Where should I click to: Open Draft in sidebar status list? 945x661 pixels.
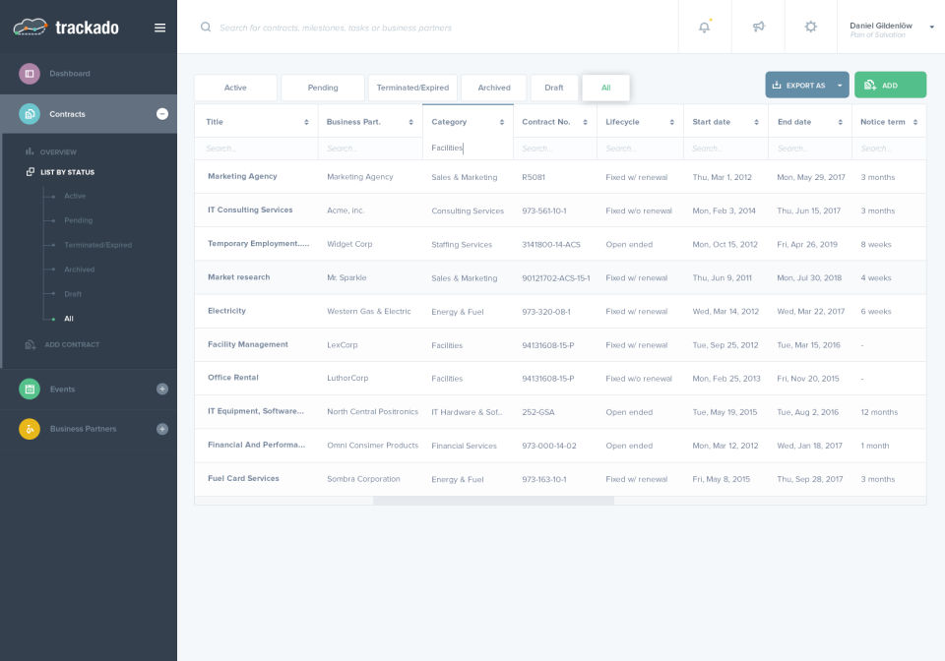pos(72,294)
